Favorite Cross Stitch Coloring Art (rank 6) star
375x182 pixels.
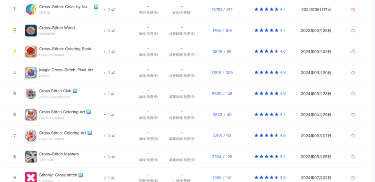(x=353, y=115)
